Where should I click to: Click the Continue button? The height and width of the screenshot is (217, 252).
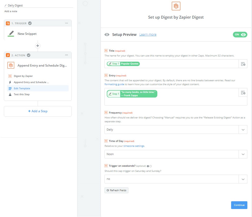point(239,205)
